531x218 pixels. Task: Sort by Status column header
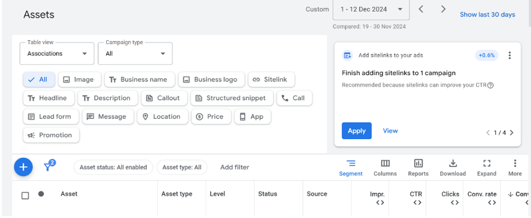(268, 194)
